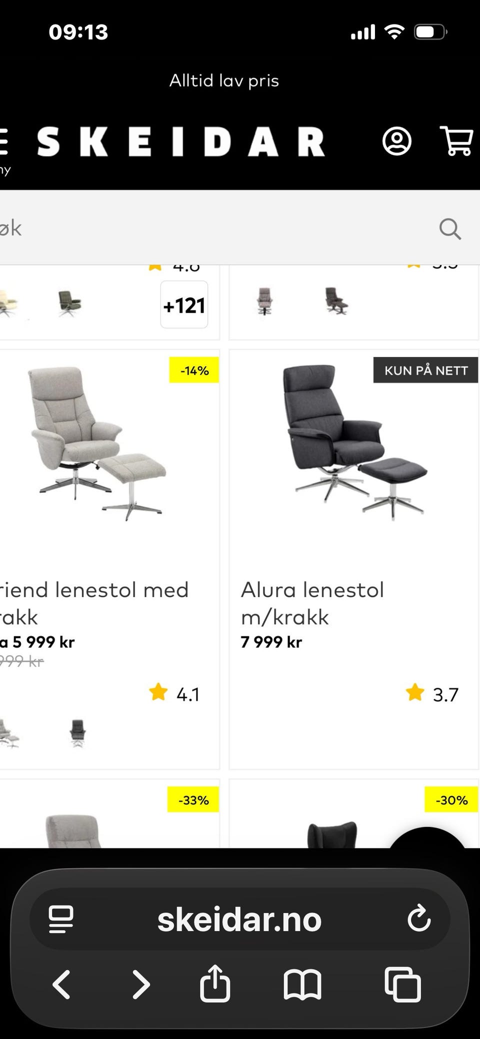The height and width of the screenshot is (1039, 480).
Task: Open Safari page settings menu icon
Action: click(x=61, y=919)
